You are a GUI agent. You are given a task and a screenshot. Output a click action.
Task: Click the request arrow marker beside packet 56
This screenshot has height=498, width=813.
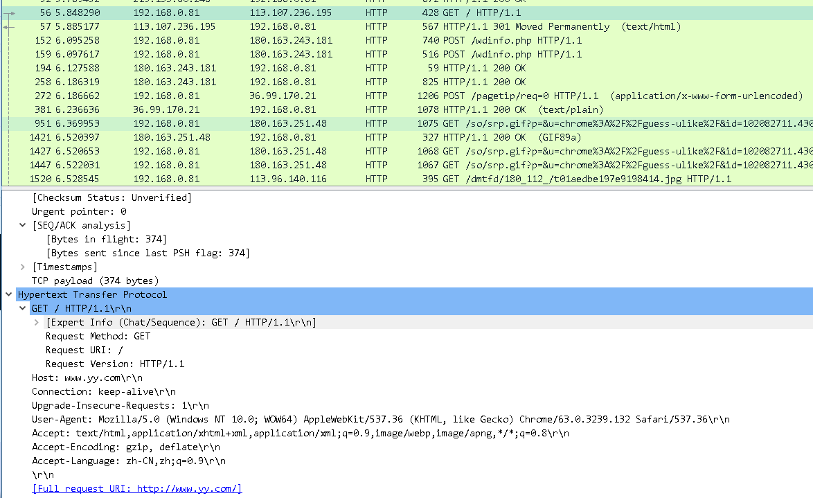(x=9, y=12)
